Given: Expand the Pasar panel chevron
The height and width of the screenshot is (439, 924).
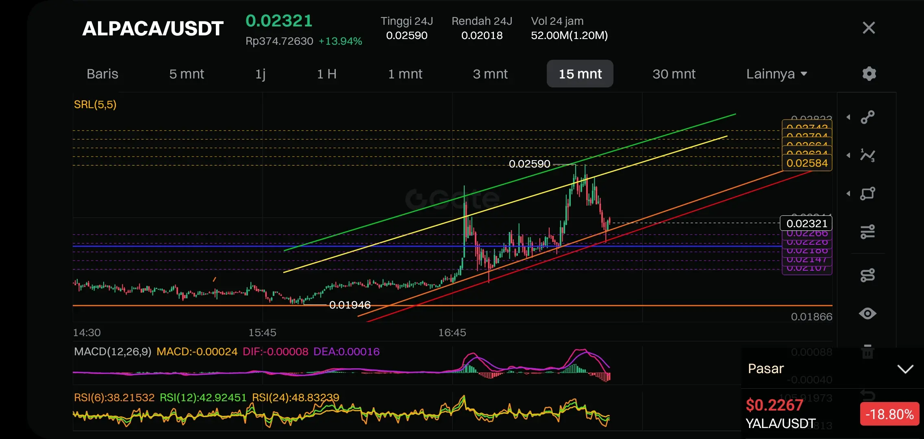Looking at the screenshot, I should click(905, 369).
